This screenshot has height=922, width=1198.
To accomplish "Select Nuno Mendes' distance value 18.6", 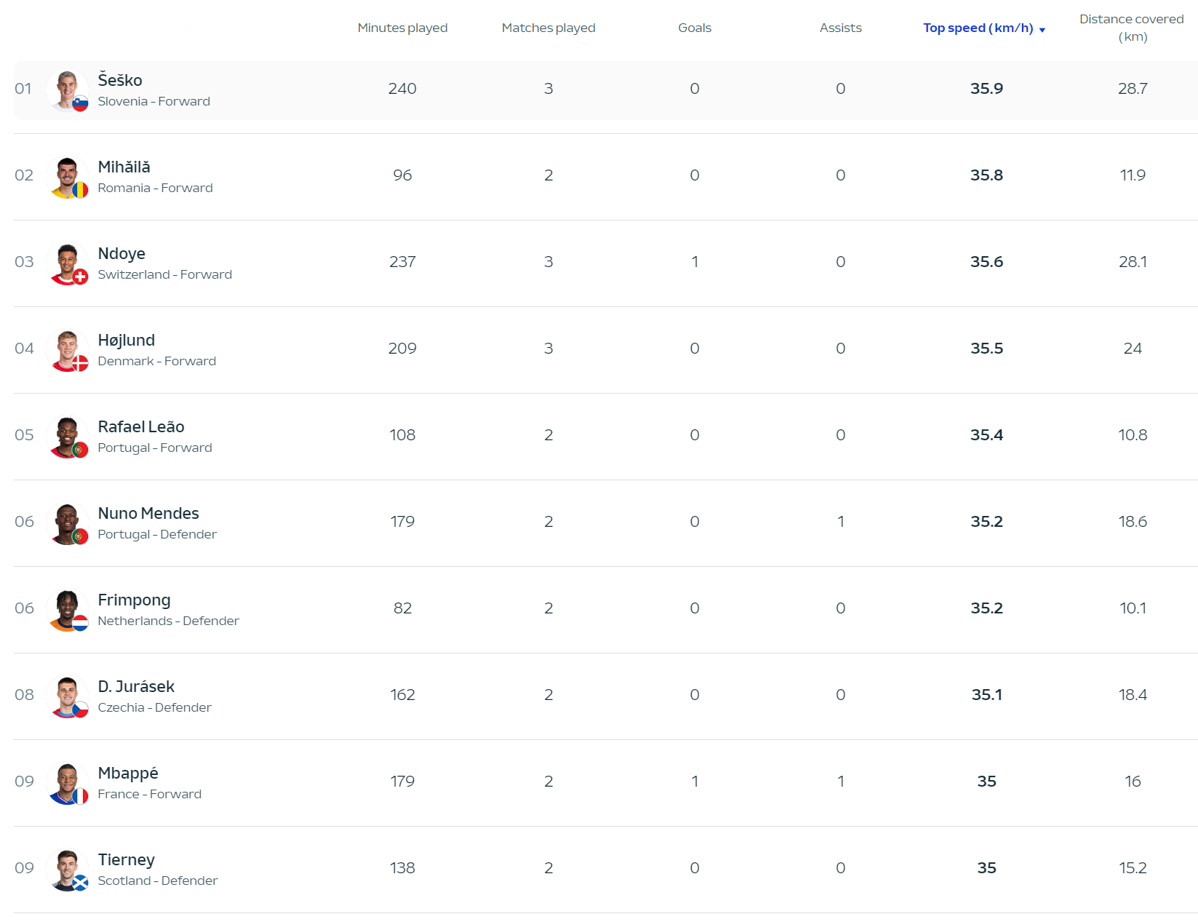I will pyautogui.click(x=1133, y=522).
